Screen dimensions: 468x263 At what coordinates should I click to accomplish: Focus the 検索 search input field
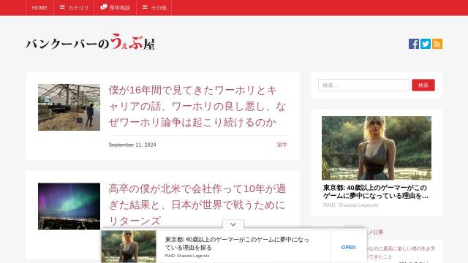[x=363, y=85]
